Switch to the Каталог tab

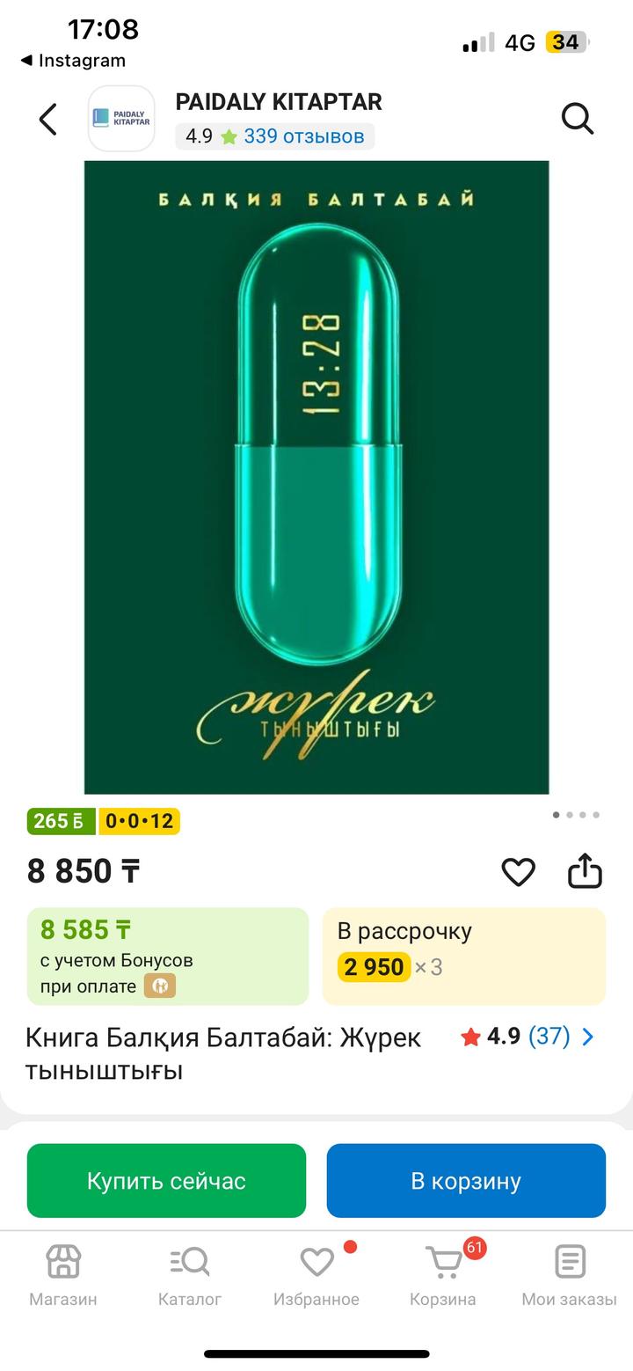pos(190,1275)
